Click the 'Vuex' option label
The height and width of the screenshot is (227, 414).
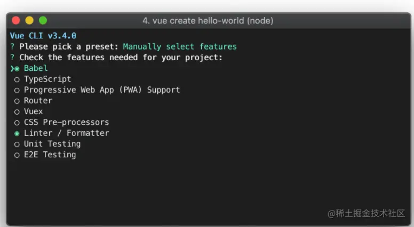pyautogui.click(x=33, y=111)
